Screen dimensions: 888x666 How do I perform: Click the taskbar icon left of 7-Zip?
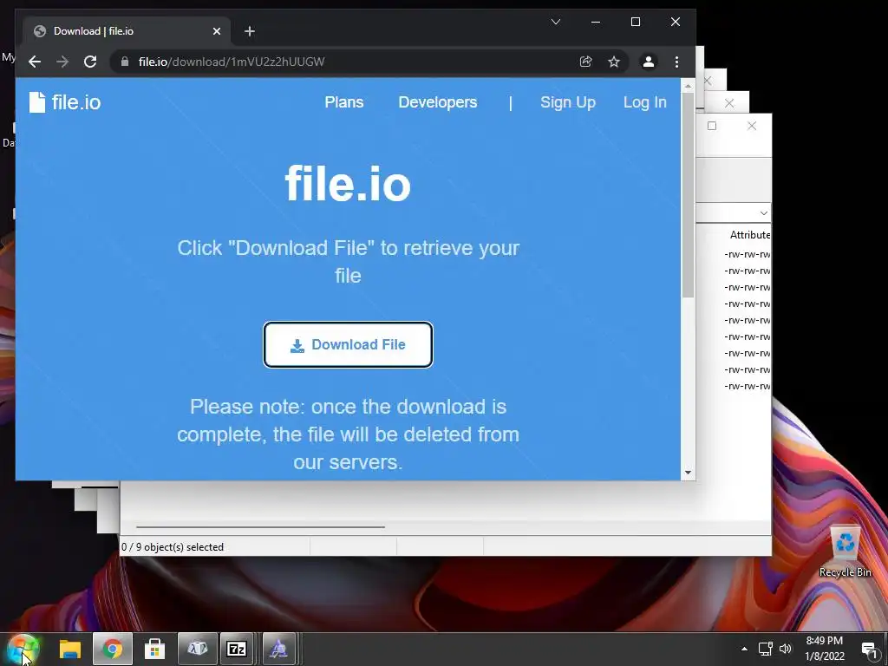coord(198,649)
